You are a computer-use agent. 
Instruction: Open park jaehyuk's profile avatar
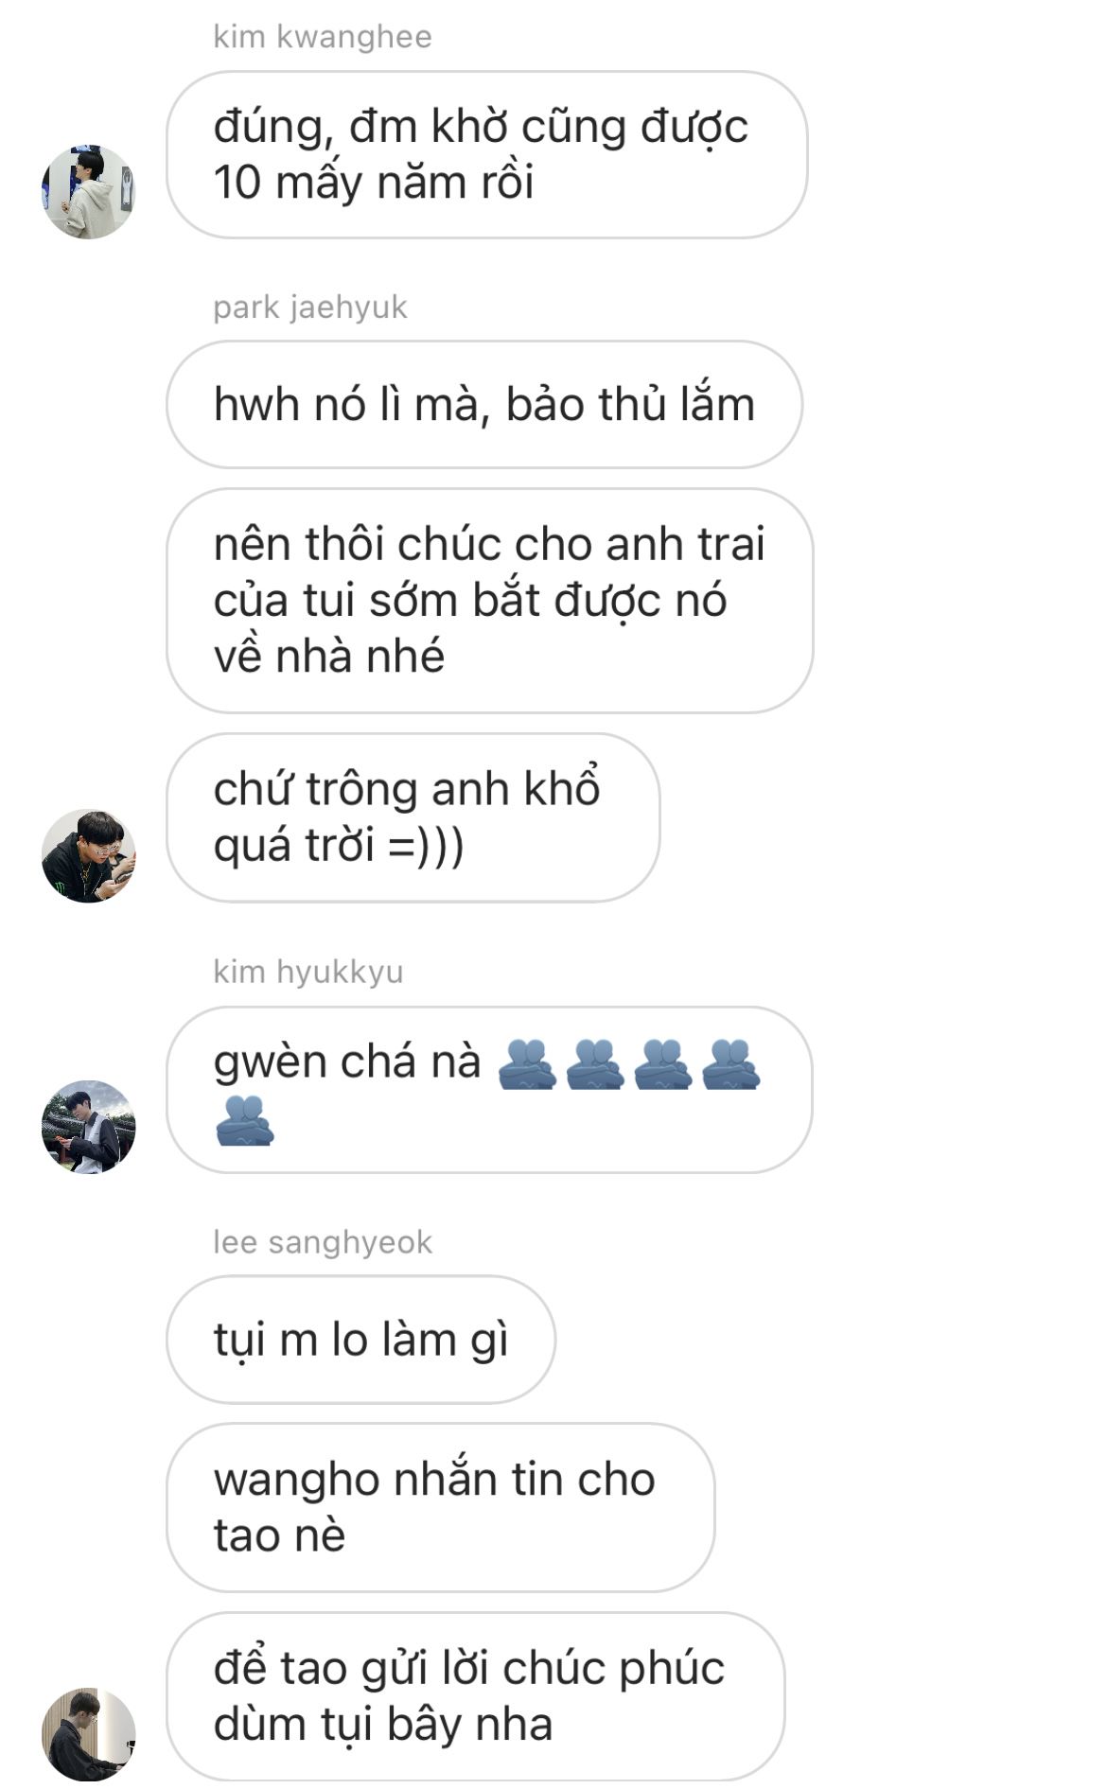tap(89, 856)
